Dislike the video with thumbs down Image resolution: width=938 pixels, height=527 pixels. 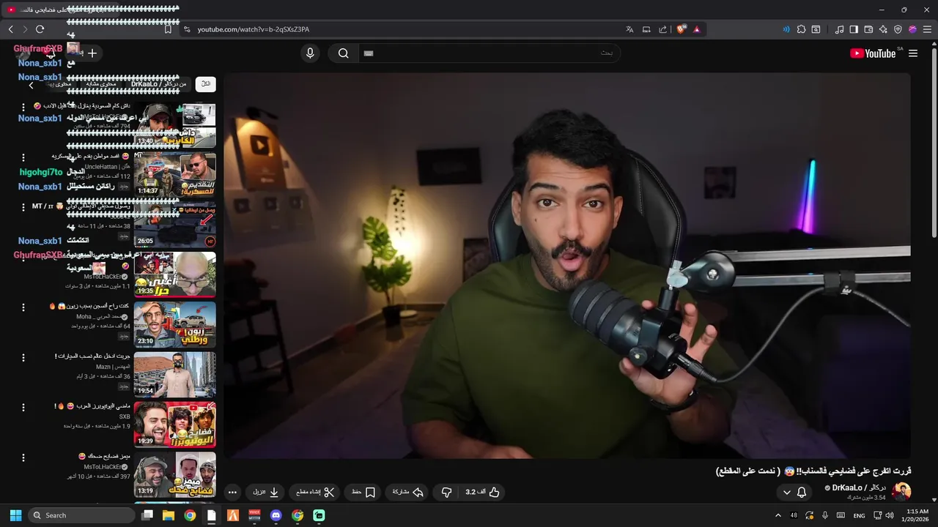pos(446,493)
